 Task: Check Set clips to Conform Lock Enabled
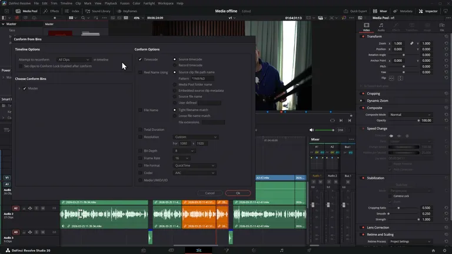[x=21, y=66]
